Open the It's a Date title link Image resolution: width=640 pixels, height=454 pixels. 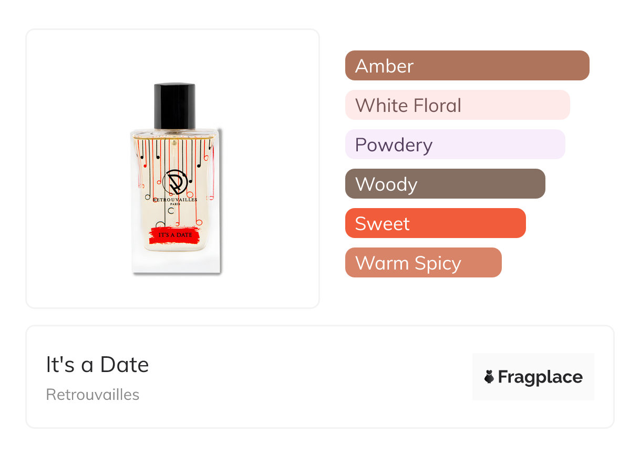pos(97,365)
